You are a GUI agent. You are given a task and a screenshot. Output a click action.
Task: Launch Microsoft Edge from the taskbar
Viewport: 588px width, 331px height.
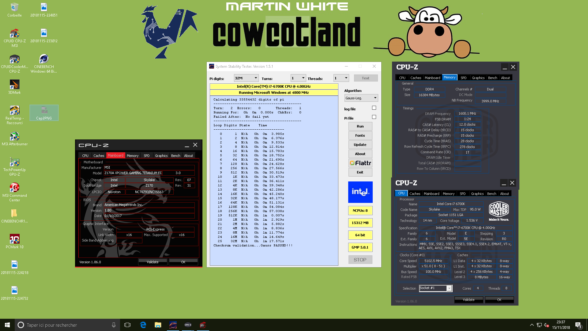point(143,325)
